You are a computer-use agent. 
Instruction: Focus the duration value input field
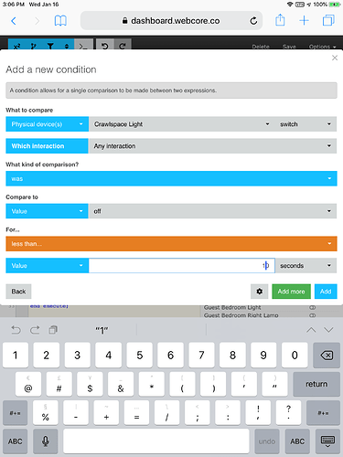point(182,266)
